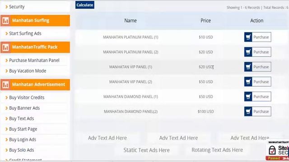Click the Name column header

[131, 21]
